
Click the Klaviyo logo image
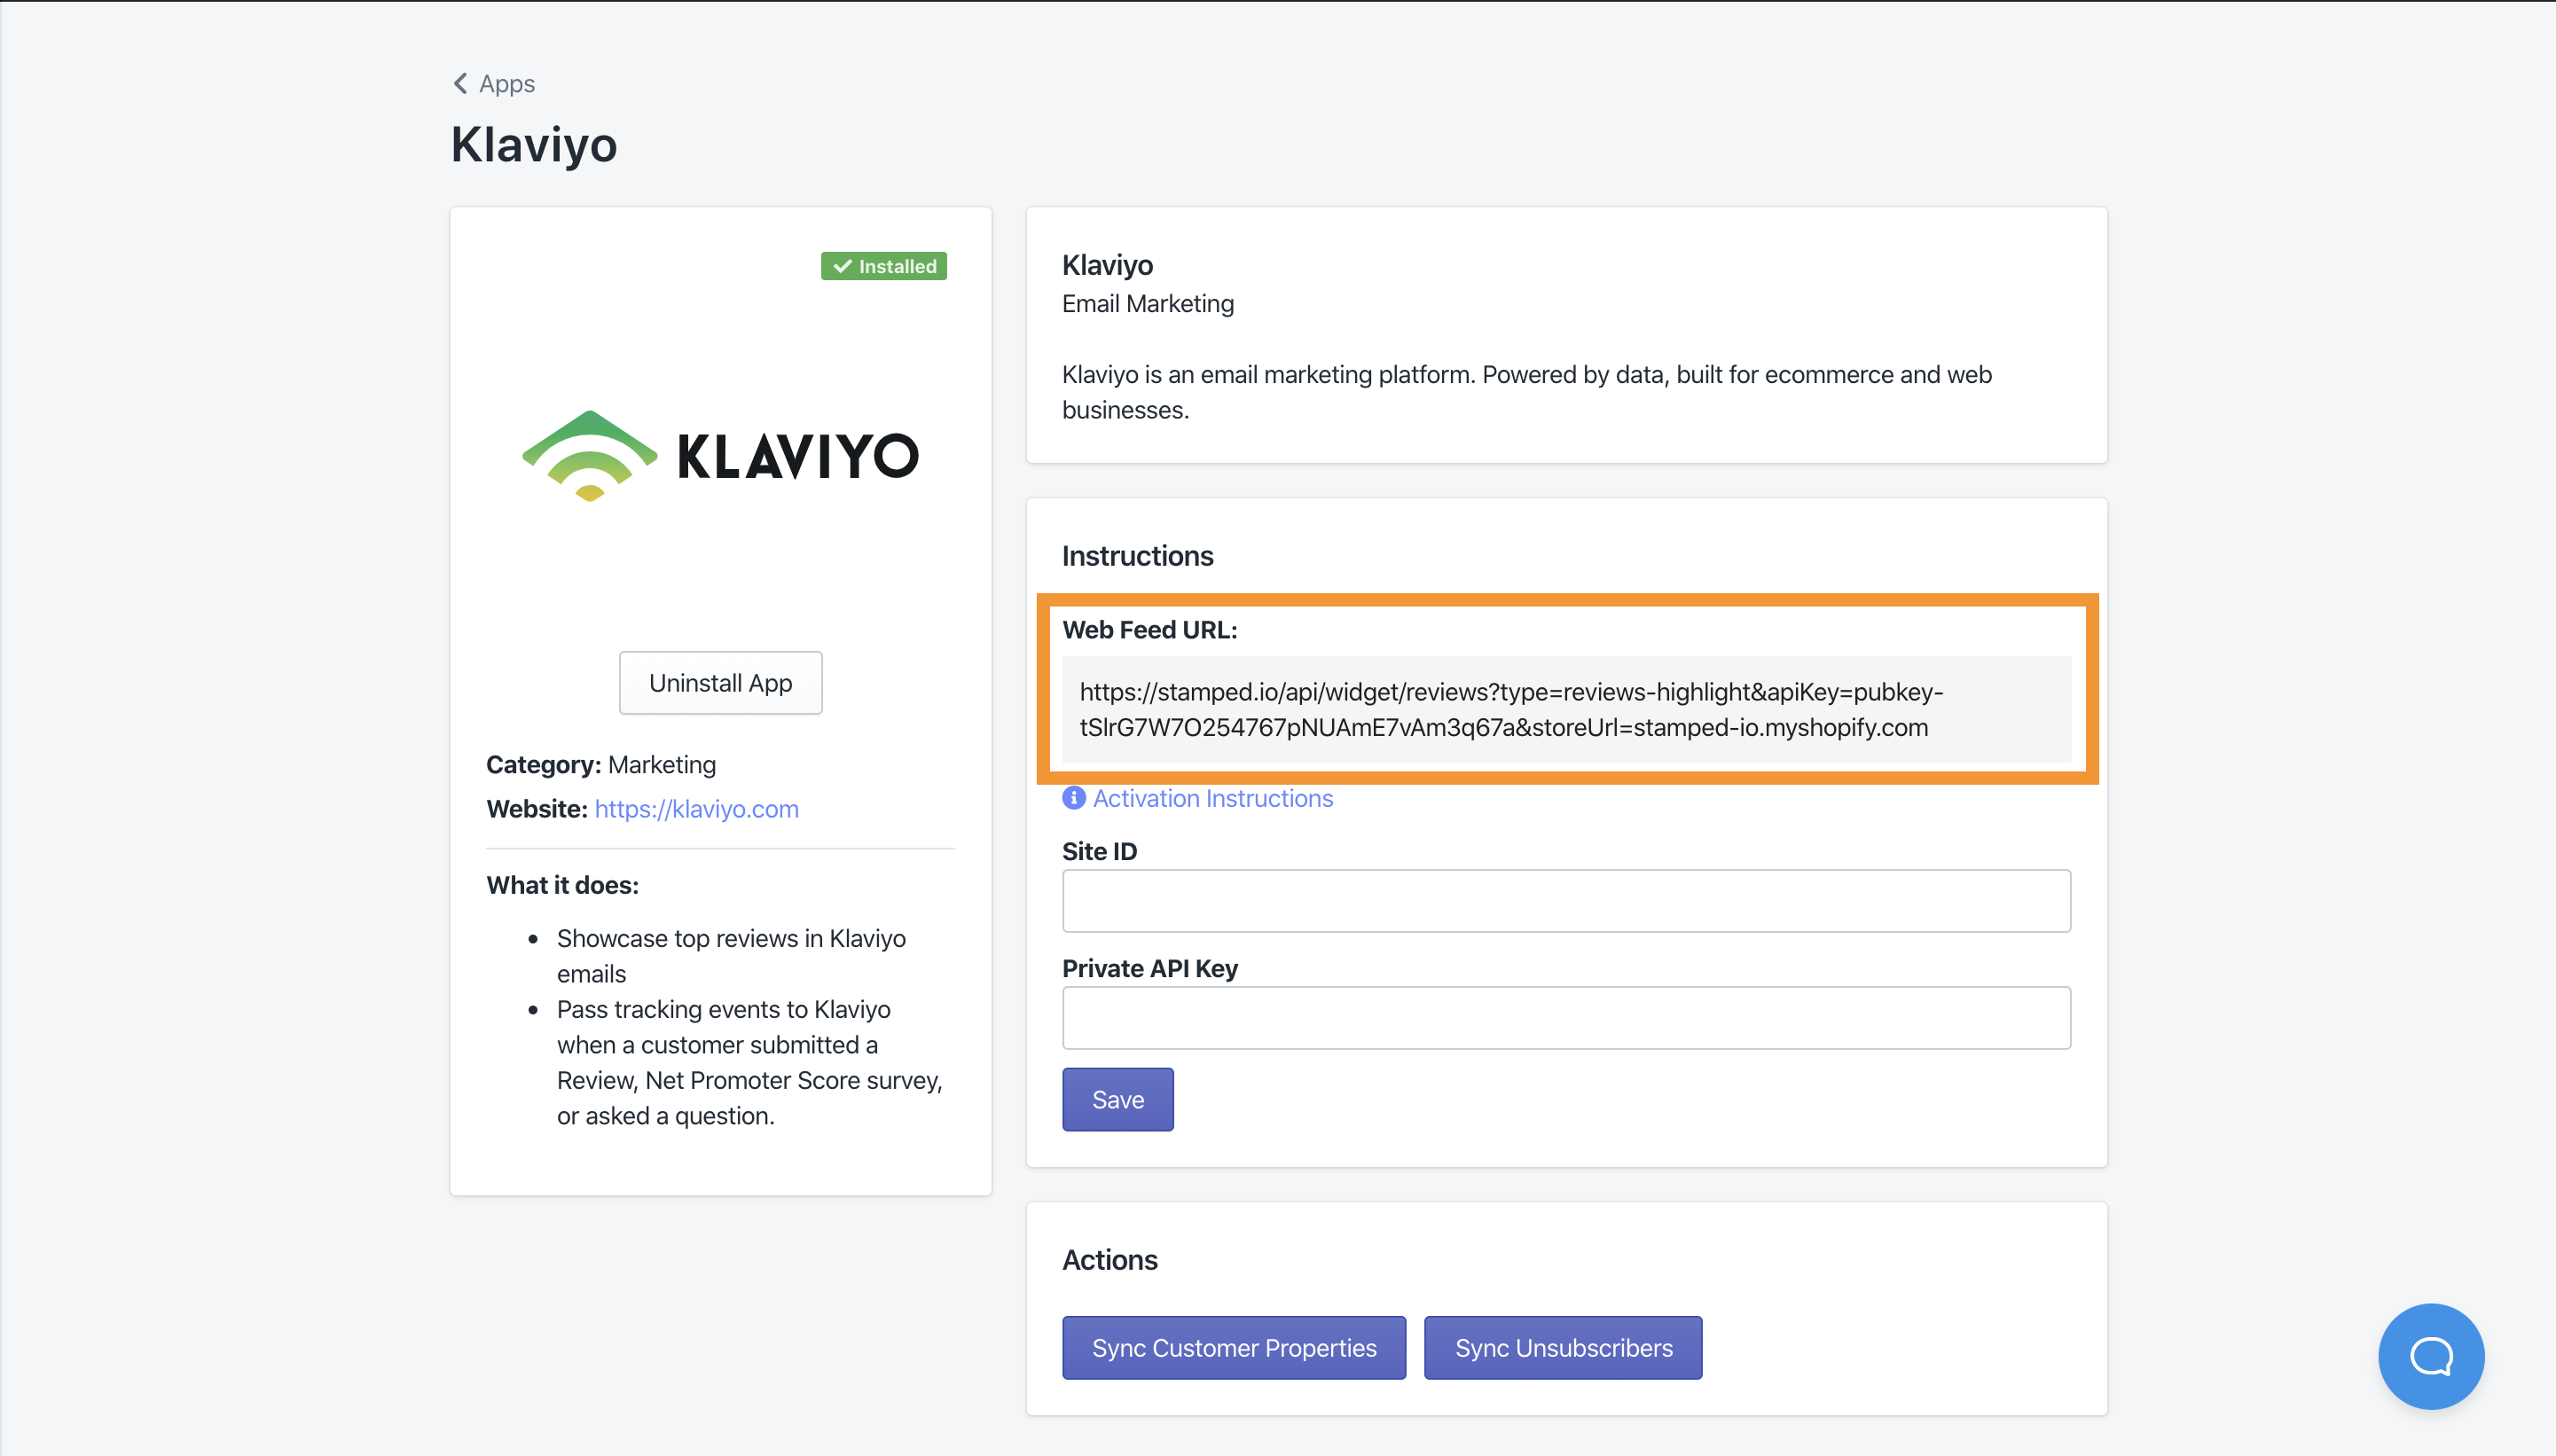[720, 456]
